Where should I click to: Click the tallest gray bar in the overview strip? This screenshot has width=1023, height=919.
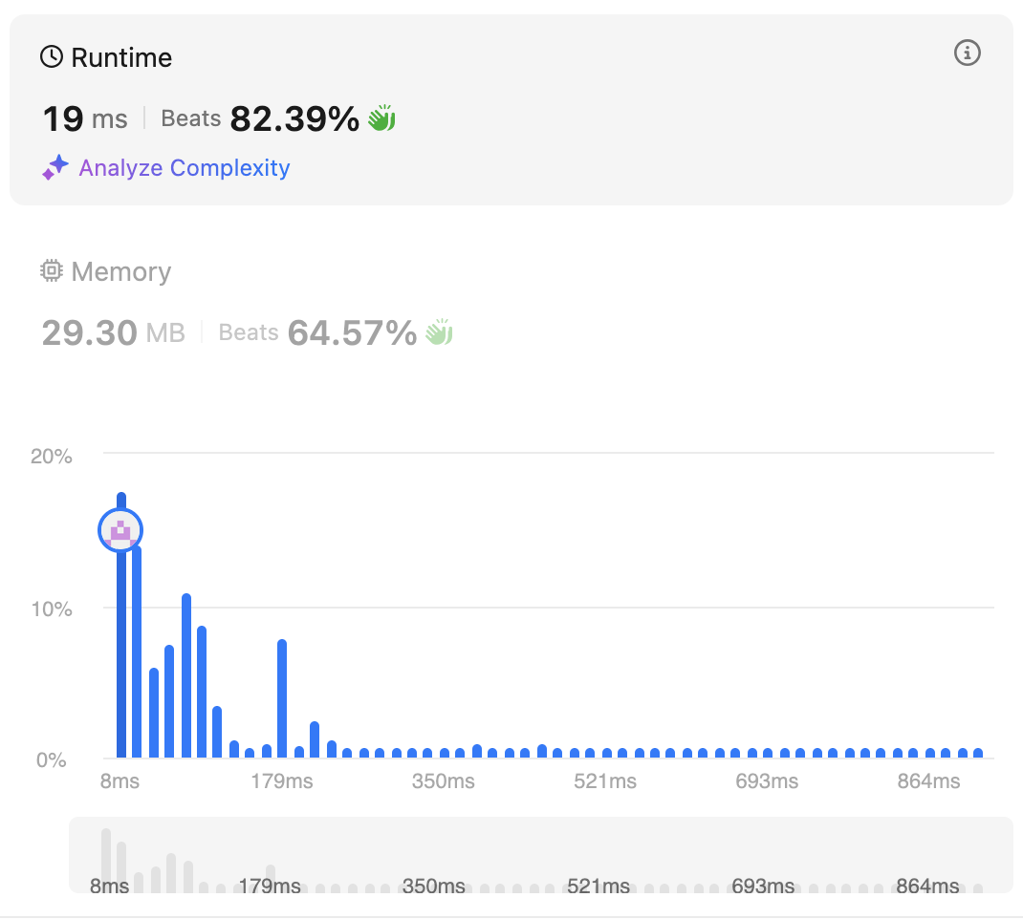click(x=106, y=859)
